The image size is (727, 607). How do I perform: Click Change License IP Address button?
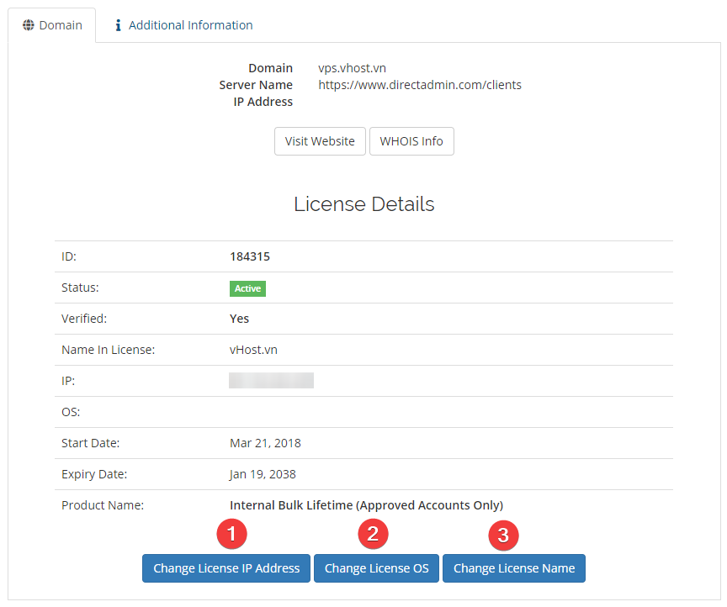pyautogui.click(x=226, y=568)
